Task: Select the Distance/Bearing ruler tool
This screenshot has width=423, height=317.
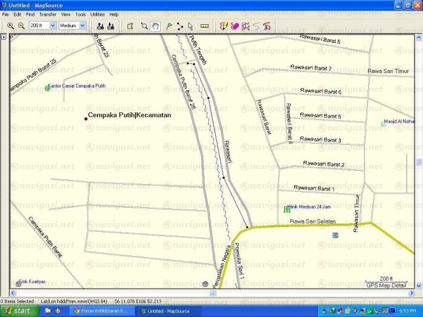Action: (x=204, y=26)
